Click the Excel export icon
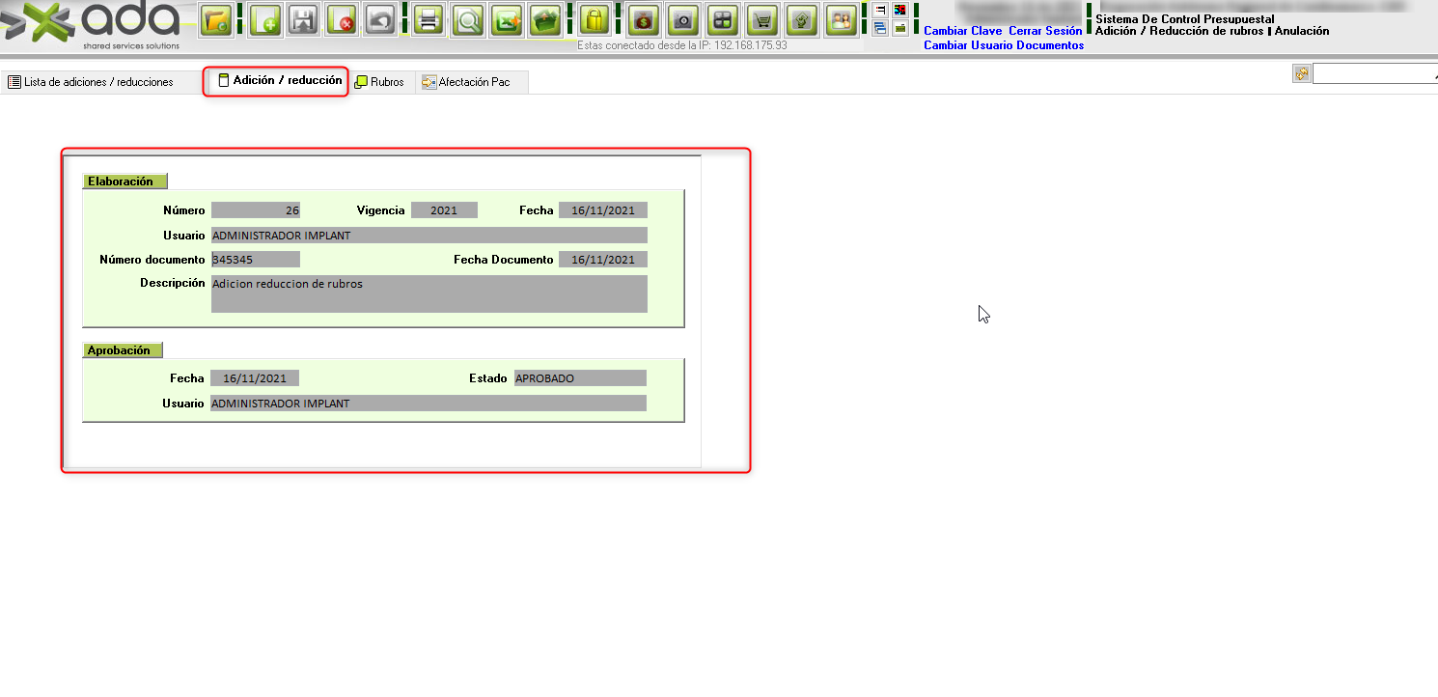1438x697 pixels. tap(507, 20)
